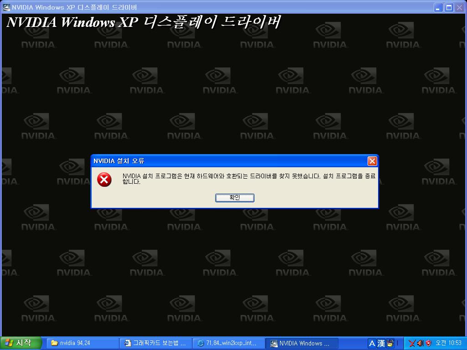Click the IME pad icon in language bar
The width and height of the screenshot is (467, 350).
(390, 343)
